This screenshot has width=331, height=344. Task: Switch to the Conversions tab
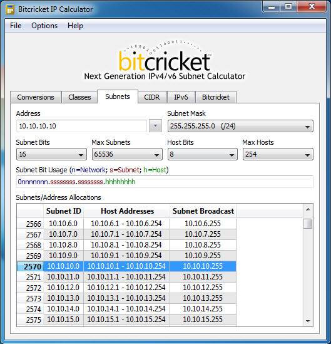pyautogui.click(x=36, y=97)
